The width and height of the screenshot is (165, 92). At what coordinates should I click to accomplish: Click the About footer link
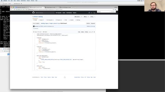pyautogui.click(x=95, y=77)
